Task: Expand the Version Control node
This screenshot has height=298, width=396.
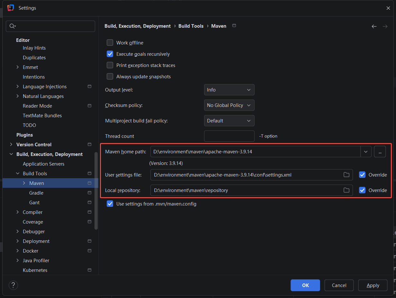Action: click(11, 144)
